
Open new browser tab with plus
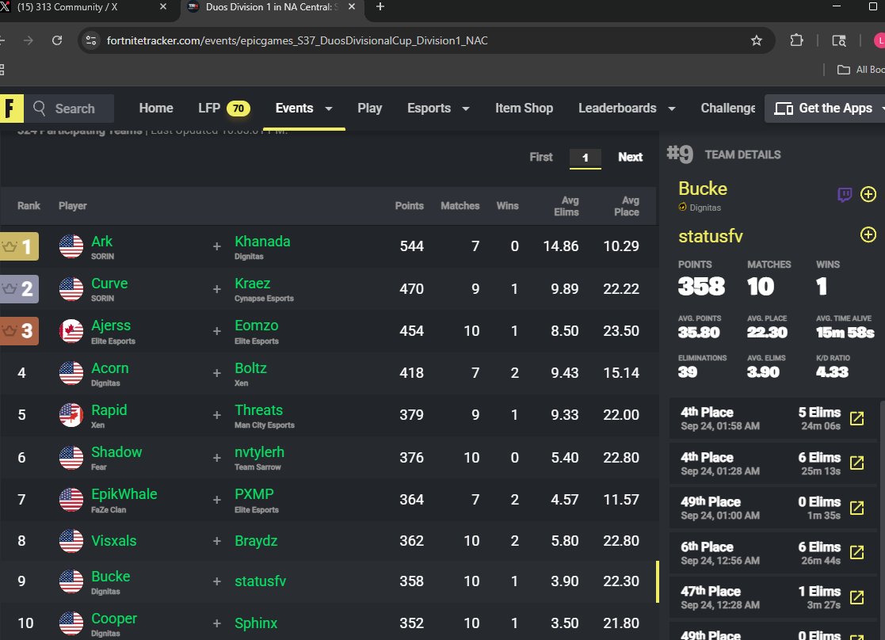pyautogui.click(x=380, y=7)
